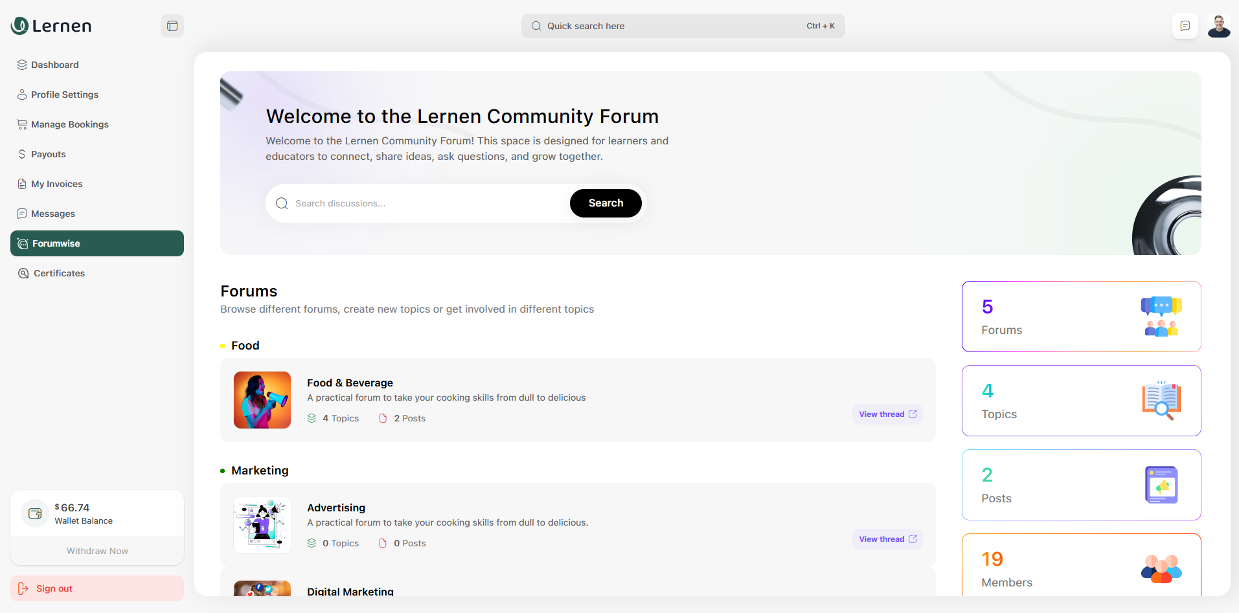Image resolution: width=1239 pixels, height=613 pixels.
Task: Click the wallet balance card icon
Action: coord(34,513)
